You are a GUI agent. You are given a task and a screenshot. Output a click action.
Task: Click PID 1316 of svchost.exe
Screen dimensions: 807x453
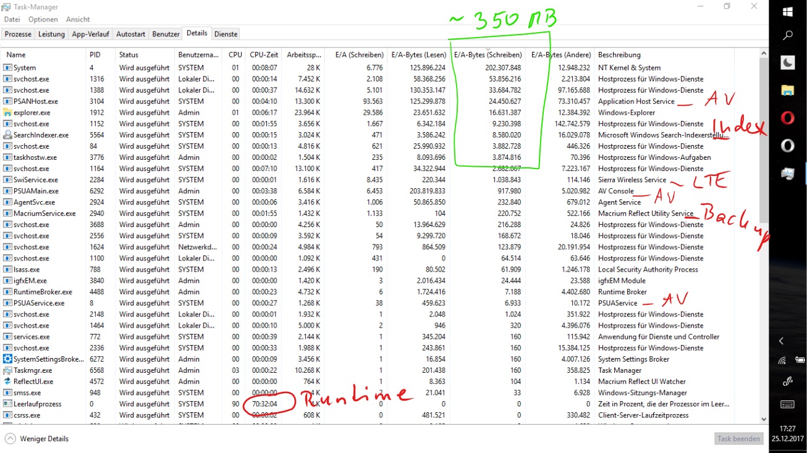coord(97,79)
